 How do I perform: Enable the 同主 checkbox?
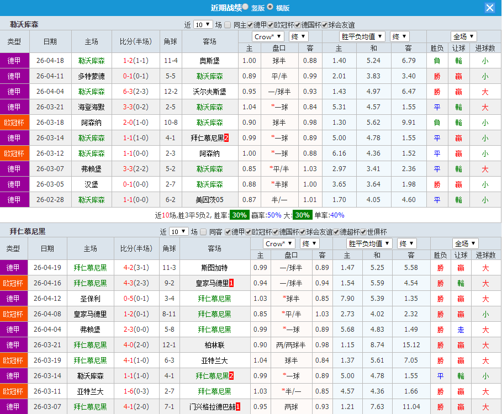[228, 24]
